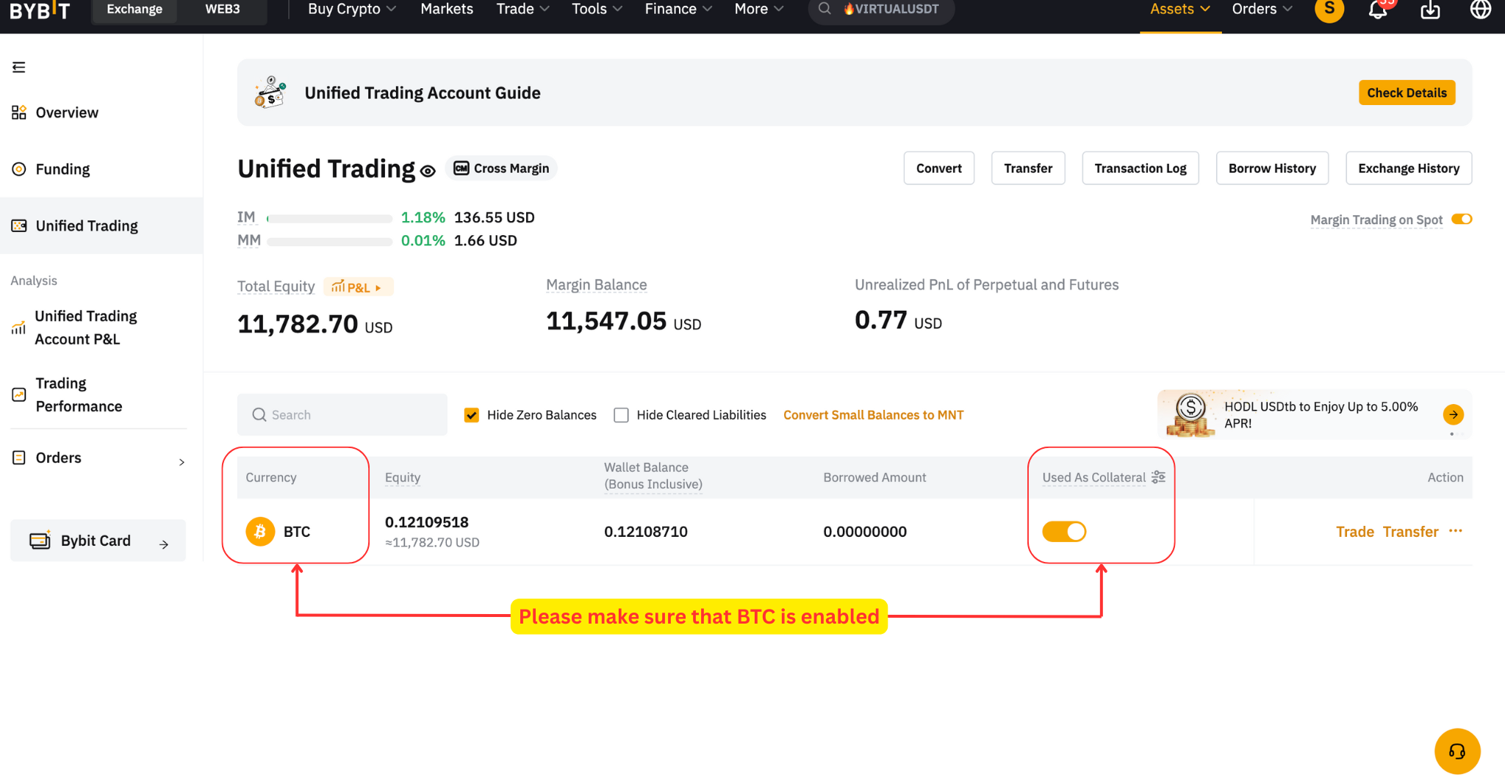Click the BTC coin icon
Image resolution: width=1505 pixels, height=783 pixels.
pyautogui.click(x=260, y=531)
